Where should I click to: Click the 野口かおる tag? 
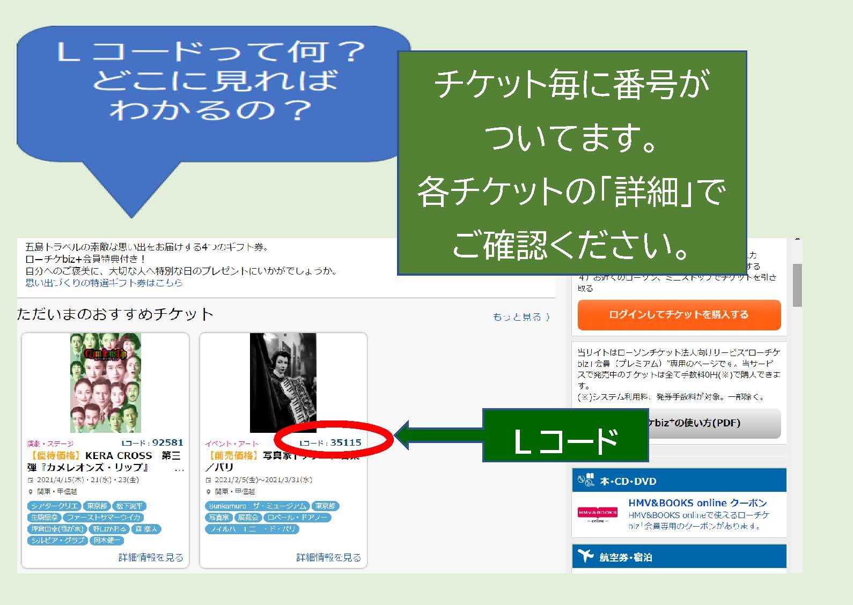pyautogui.click(x=108, y=529)
